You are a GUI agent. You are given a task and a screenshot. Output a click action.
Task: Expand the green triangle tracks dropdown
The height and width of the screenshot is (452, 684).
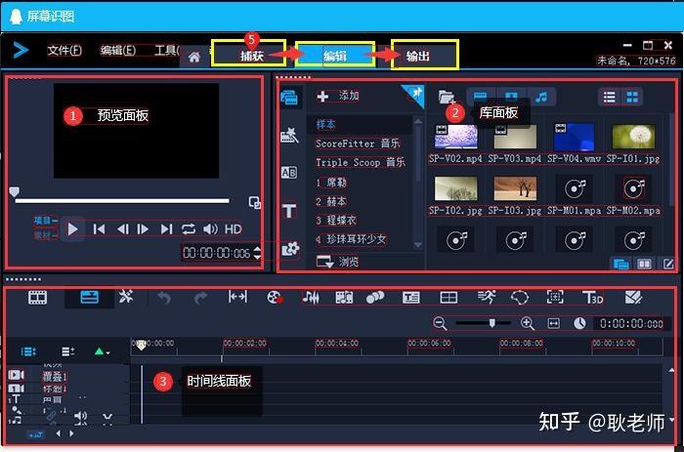102,351
